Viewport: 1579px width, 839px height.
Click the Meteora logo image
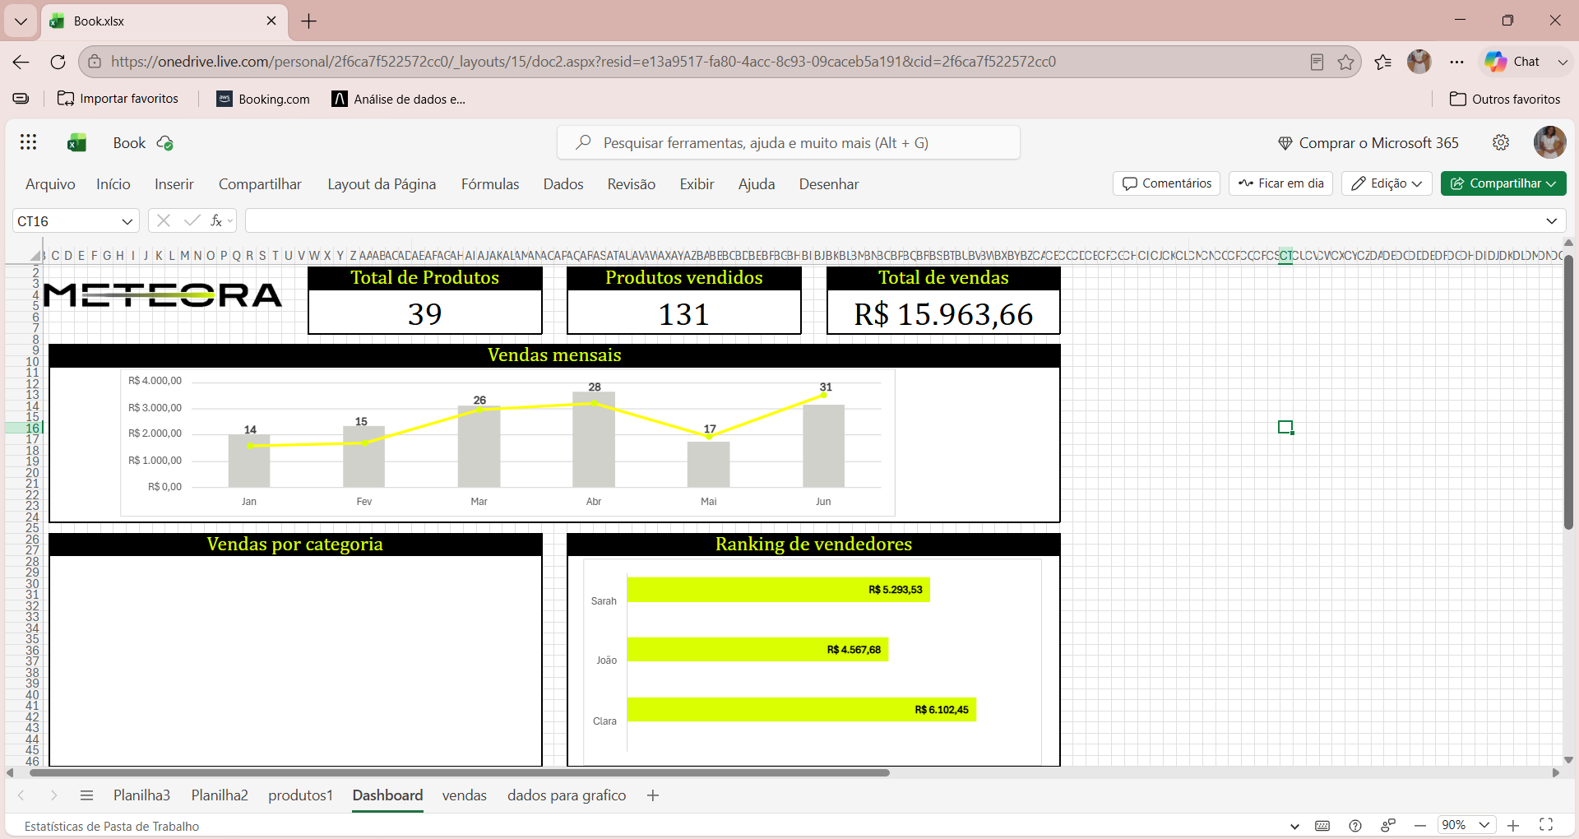[x=163, y=294]
